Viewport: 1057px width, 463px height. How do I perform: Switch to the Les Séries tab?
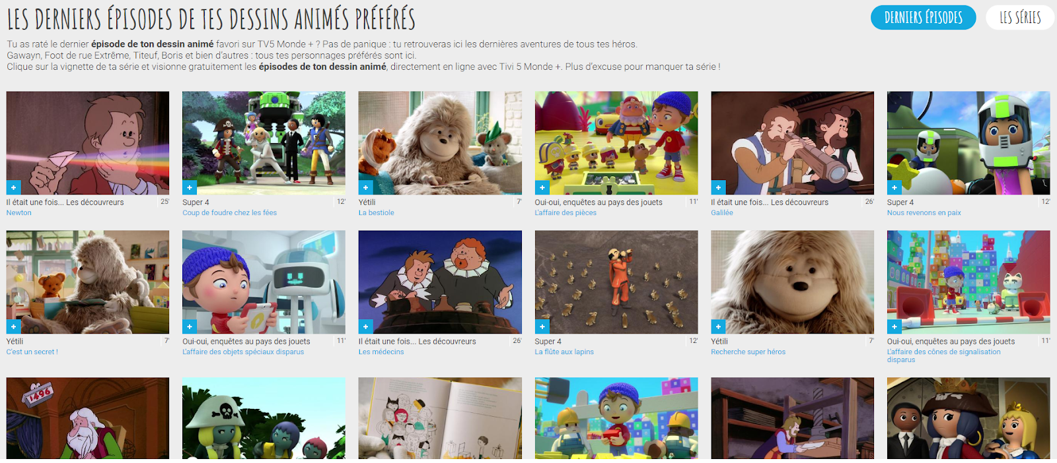pos(1020,17)
